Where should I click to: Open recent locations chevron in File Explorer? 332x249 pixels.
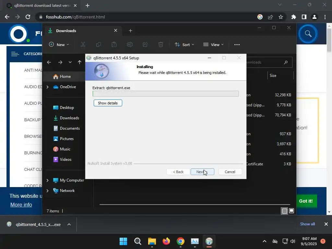[x=70, y=62]
